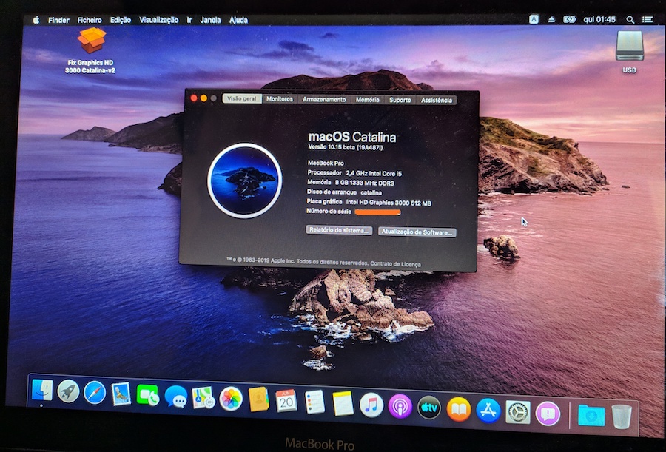Viewport: 666px width, 452px height.
Task: Open System Preferences gear in Dock
Action: pos(518,412)
